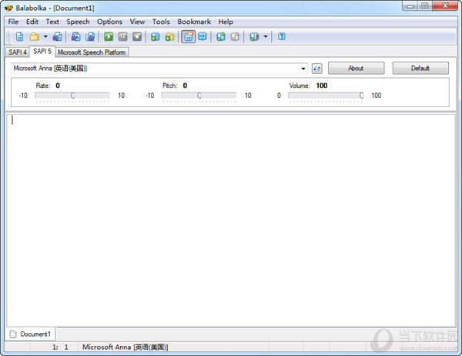462x356 pixels.
Task: Click the Split and Convert to Audio icon
Action: [90, 37]
